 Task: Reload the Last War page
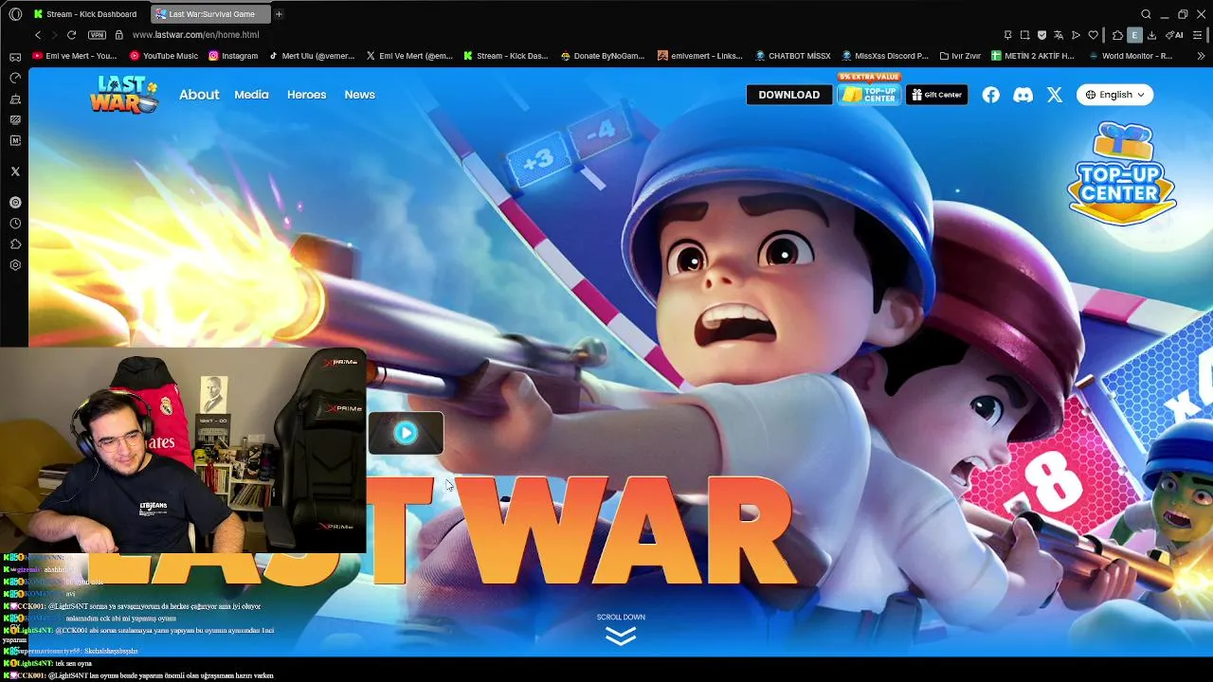tap(71, 35)
